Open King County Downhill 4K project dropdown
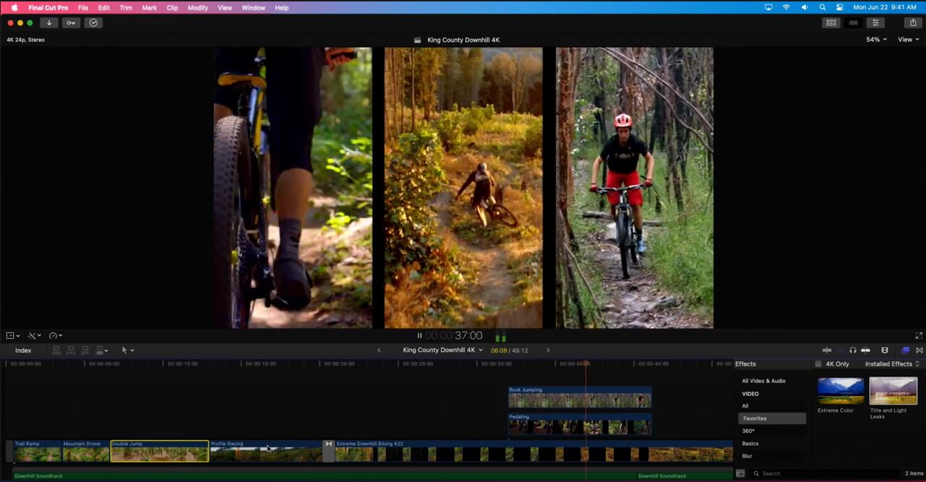The height and width of the screenshot is (482, 926). [442, 350]
